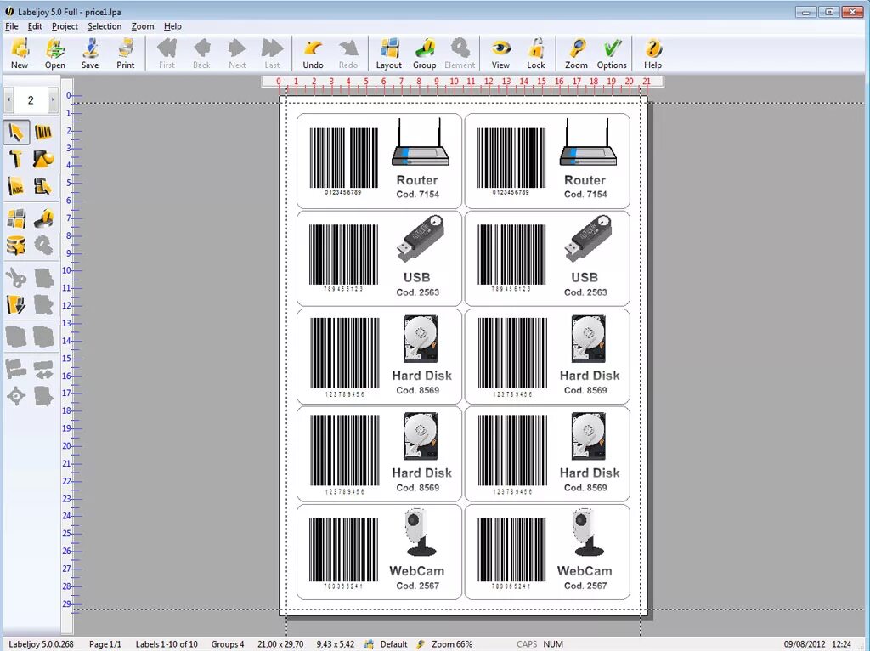Save the price1.lpa project

tap(90, 54)
